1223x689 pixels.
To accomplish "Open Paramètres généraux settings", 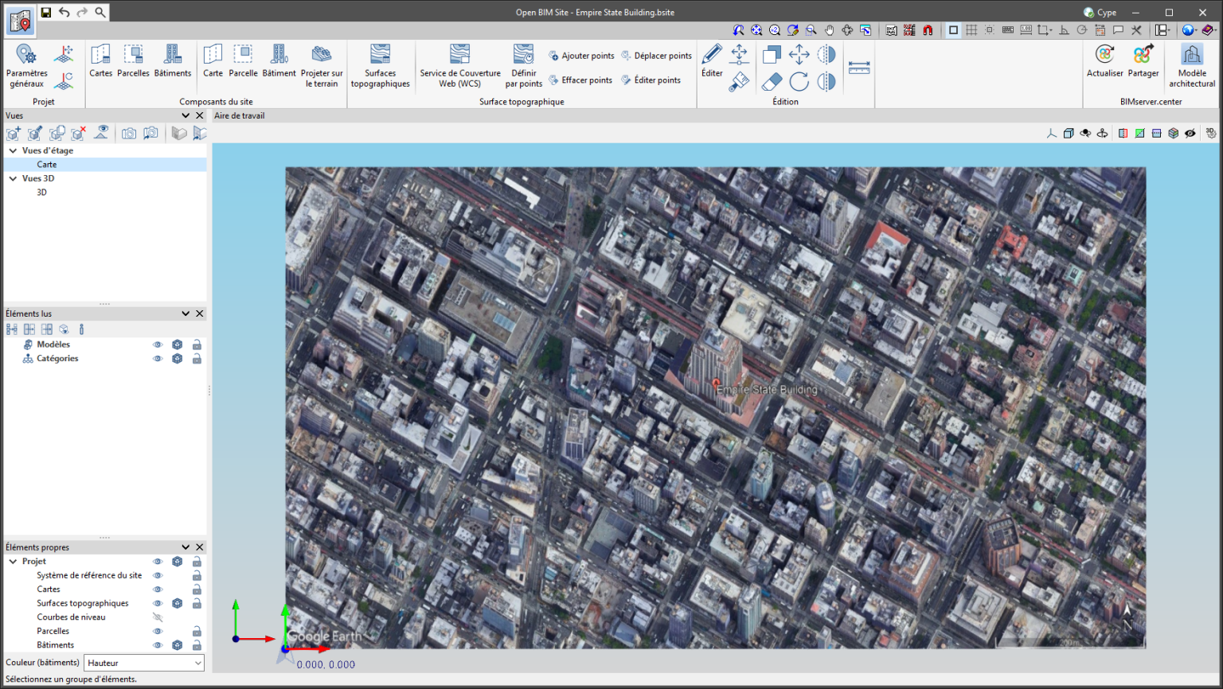I will click(x=26, y=64).
